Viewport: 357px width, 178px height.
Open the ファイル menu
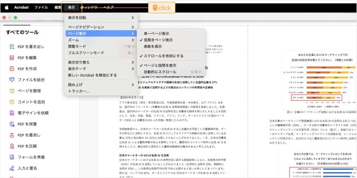(41, 8)
